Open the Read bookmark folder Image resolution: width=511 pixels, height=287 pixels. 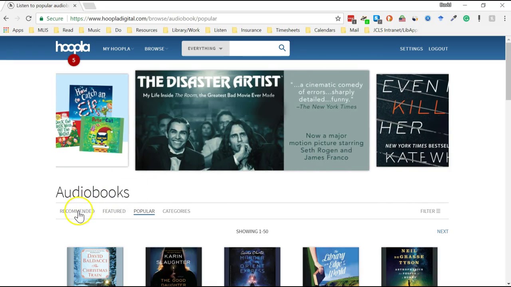pyautogui.click(x=63, y=30)
